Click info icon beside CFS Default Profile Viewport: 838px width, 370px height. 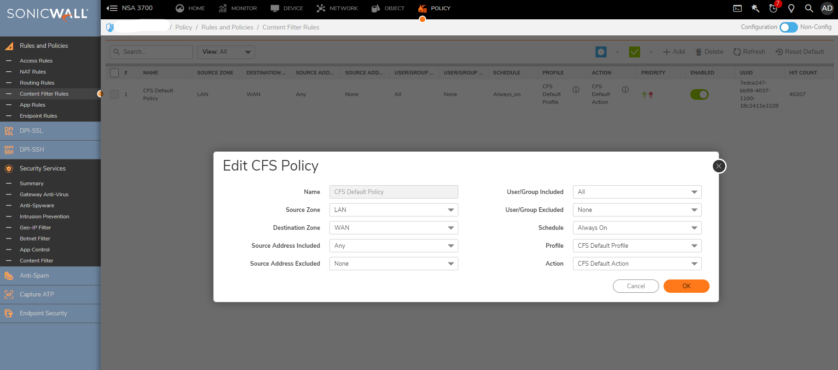[576, 90]
